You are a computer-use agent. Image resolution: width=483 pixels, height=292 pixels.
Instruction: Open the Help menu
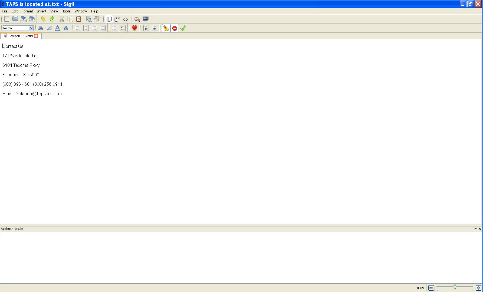click(x=95, y=11)
